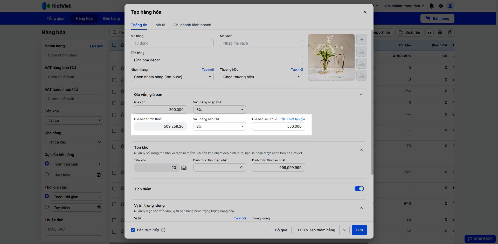Uncheck the Bán trực tiếp checkbox

click(133, 230)
